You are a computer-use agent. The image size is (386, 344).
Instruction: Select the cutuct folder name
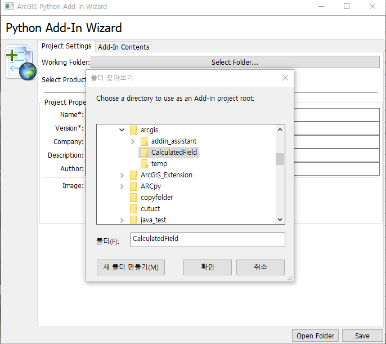click(x=150, y=208)
